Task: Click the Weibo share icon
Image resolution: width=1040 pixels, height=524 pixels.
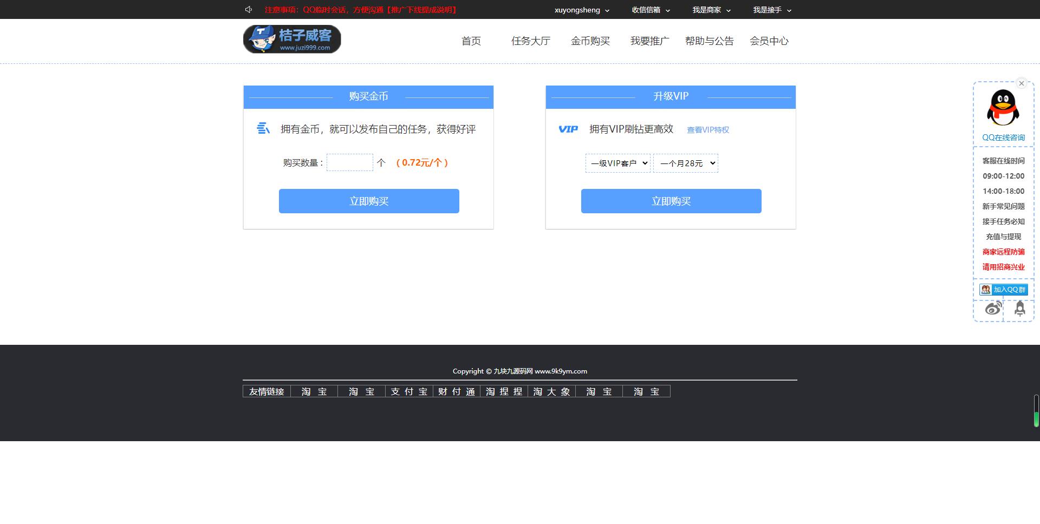Action: coord(993,308)
